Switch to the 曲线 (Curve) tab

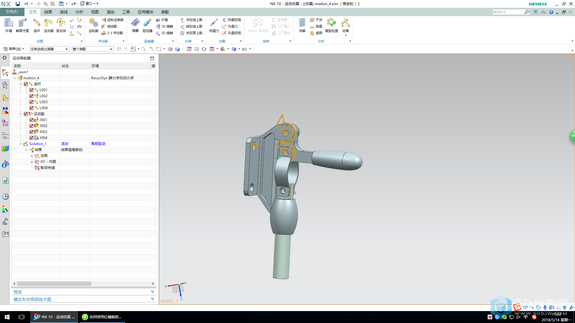pos(64,12)
